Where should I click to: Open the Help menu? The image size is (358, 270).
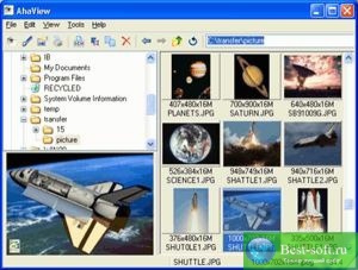pos(99,24)
